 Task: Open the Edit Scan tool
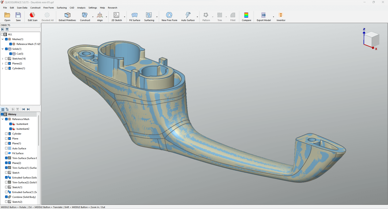[32, 16]
